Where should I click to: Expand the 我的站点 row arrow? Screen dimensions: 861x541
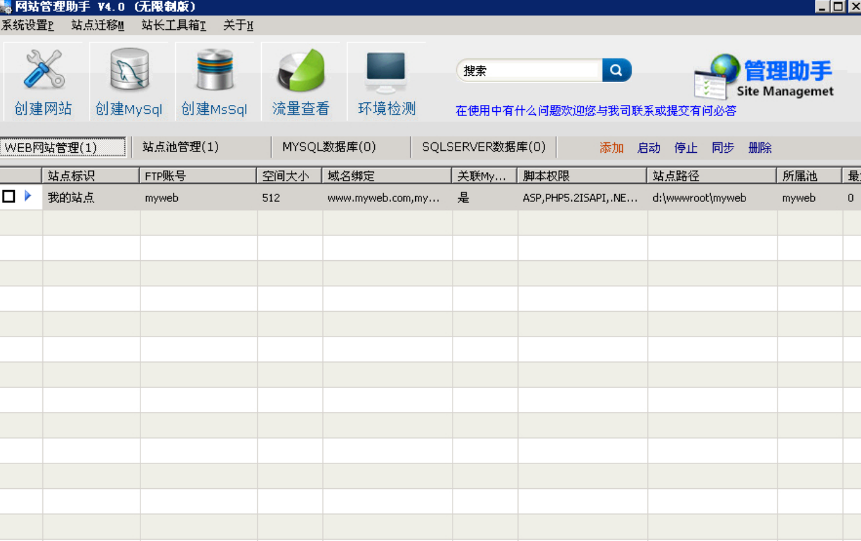tap(28, 196)
